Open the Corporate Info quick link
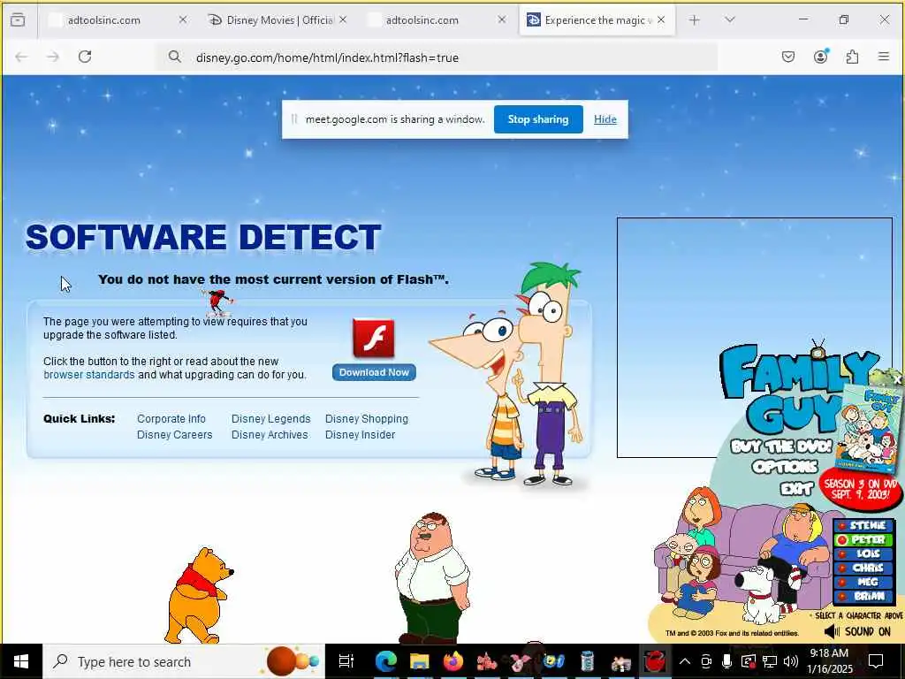 pos(171,418)
